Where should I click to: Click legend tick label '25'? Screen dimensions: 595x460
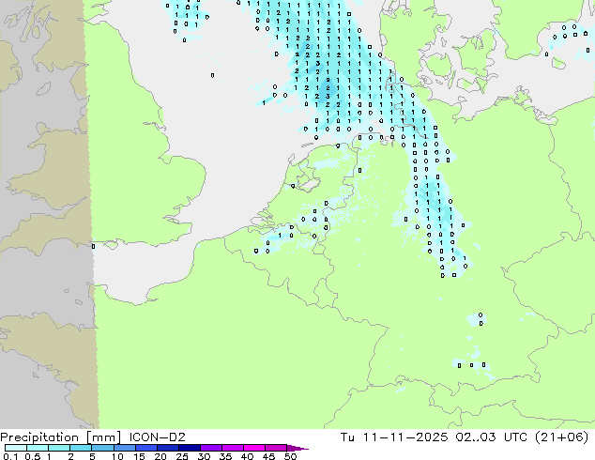[x=182, y=456]
